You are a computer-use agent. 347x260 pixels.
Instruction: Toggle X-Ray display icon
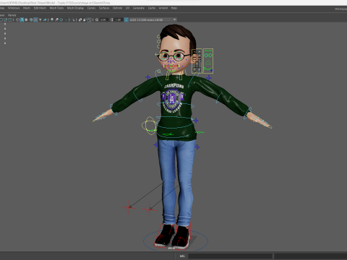pyautogui.click(x=80, y=19)
